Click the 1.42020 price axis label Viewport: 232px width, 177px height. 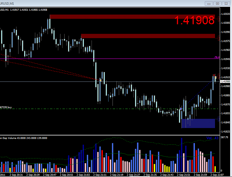pyautogui.click(x=226, y=14)
